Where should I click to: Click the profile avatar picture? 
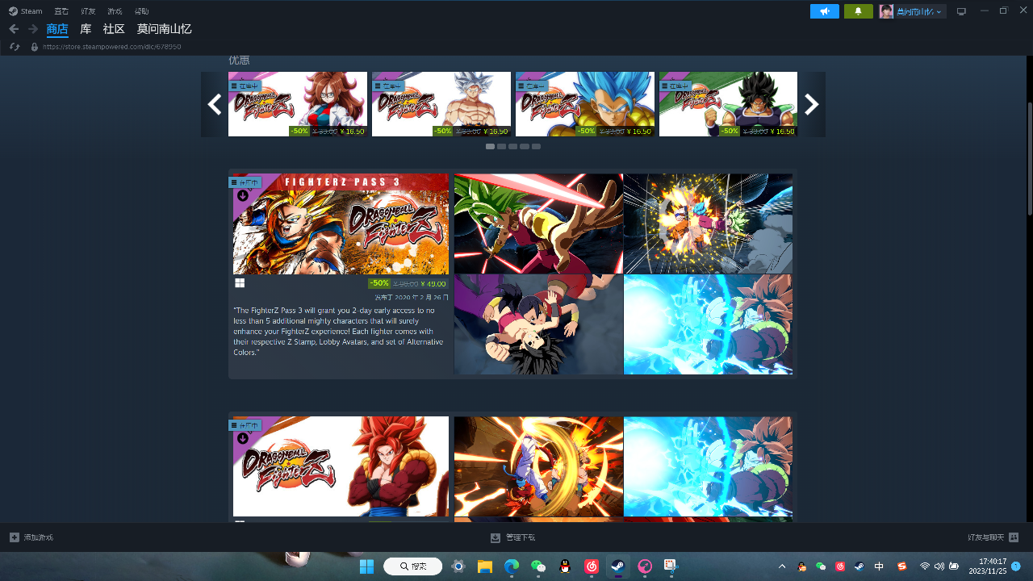pos(886,11)
